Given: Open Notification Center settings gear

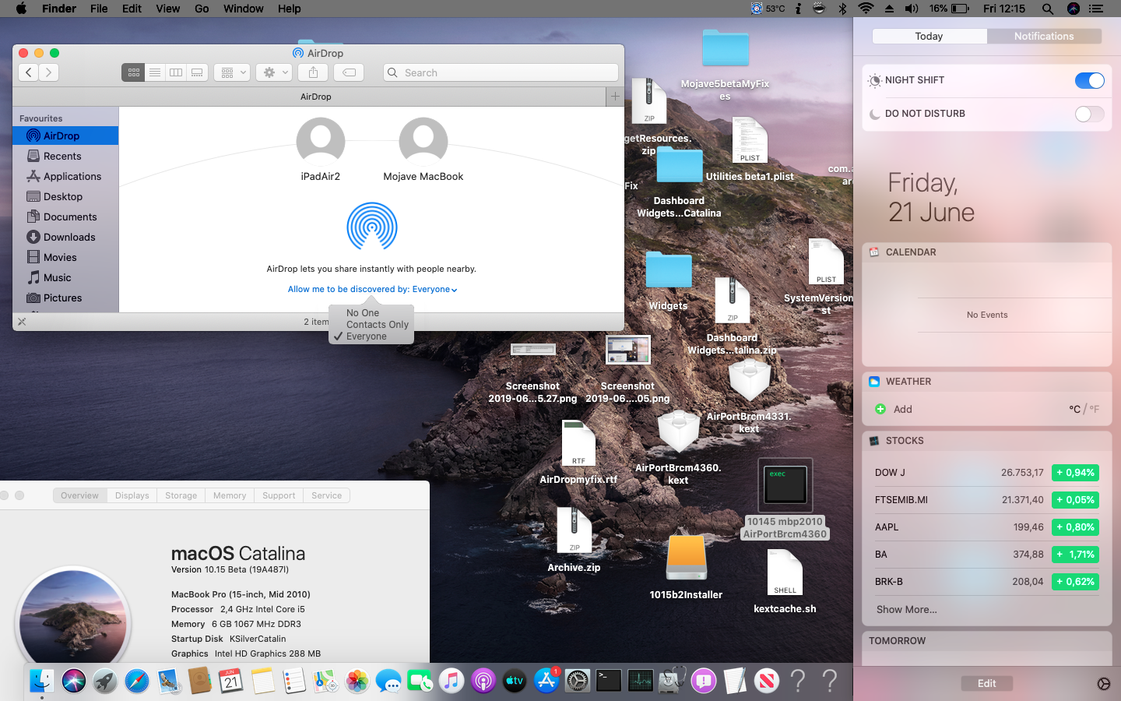Looking at the screenshot, I should [1103, 683].
